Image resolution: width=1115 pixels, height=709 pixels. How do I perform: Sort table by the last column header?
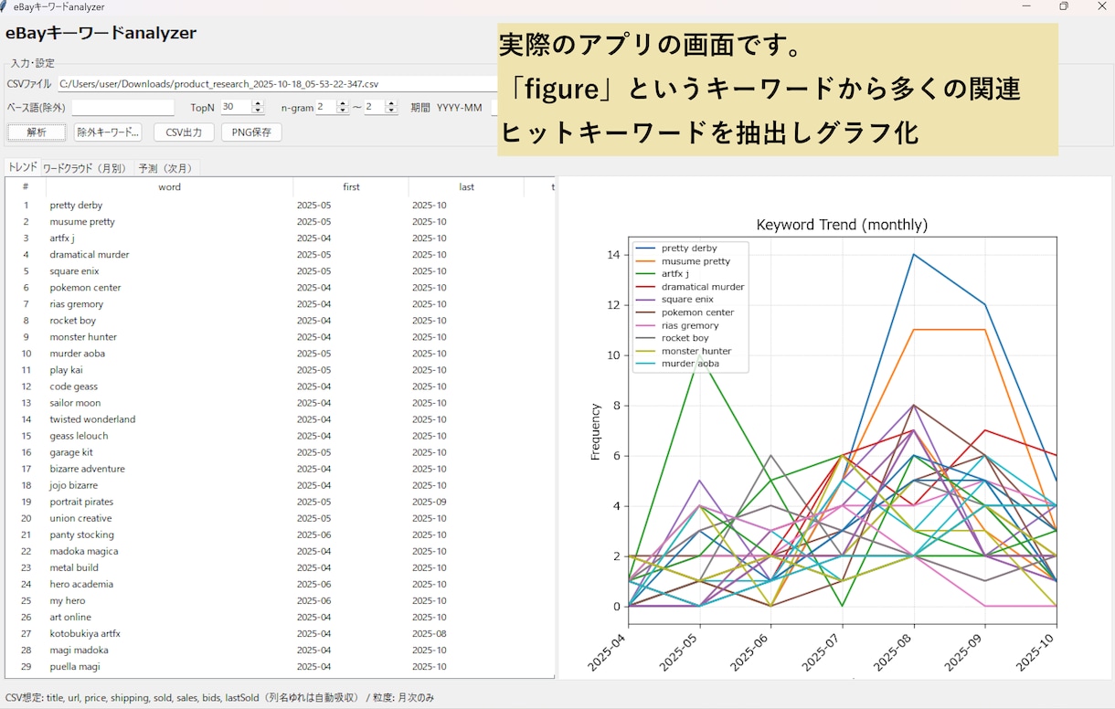click(466, 187)
